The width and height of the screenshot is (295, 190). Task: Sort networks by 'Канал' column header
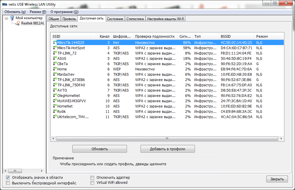[105, 36]
